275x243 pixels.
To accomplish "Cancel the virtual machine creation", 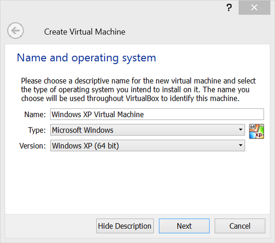I will click(x=240, y=226).
